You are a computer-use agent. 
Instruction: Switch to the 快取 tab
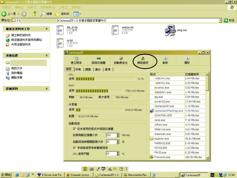click(79, 69)
